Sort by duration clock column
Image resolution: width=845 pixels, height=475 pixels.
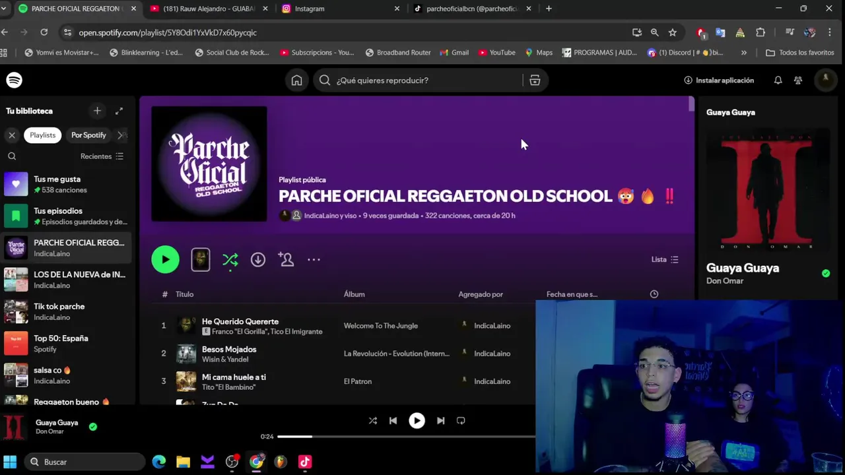point(654,294)
